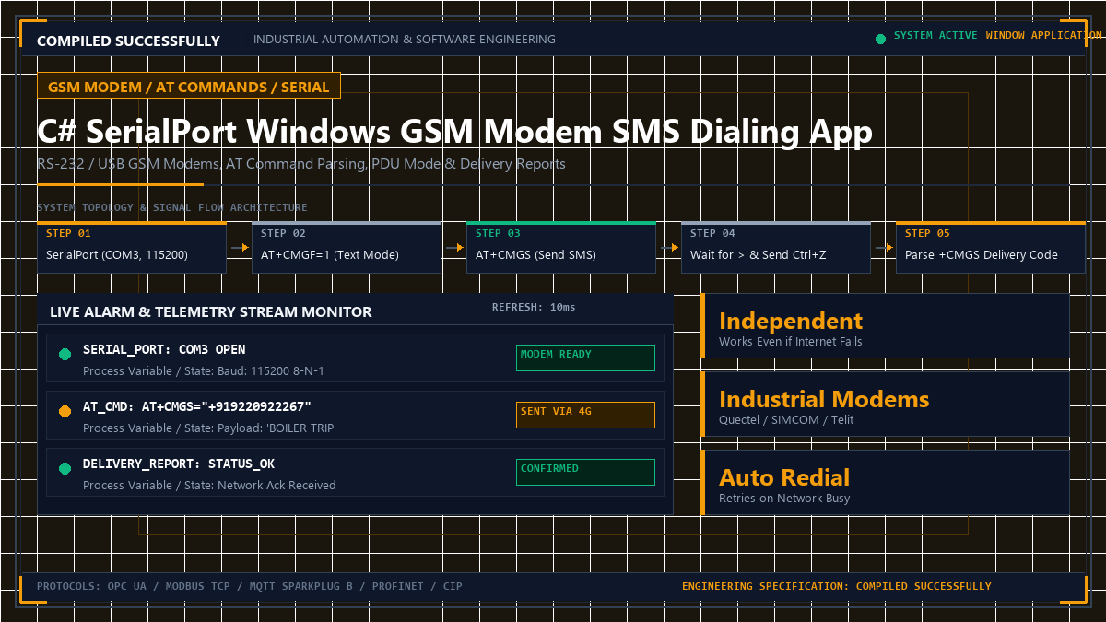
Task: Click the COMPILED SUCCESSFULLY header title
Action: pyautogui.click(x=129, y=41)
